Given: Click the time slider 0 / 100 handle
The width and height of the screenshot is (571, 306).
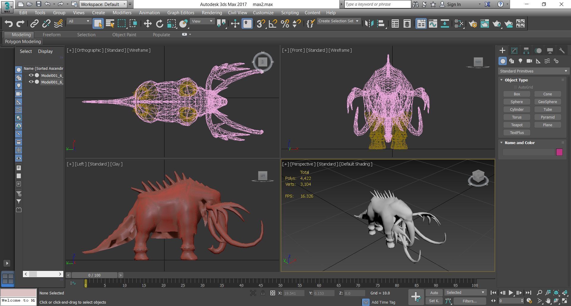Looking at the screenshot, I should pos(94,275).
